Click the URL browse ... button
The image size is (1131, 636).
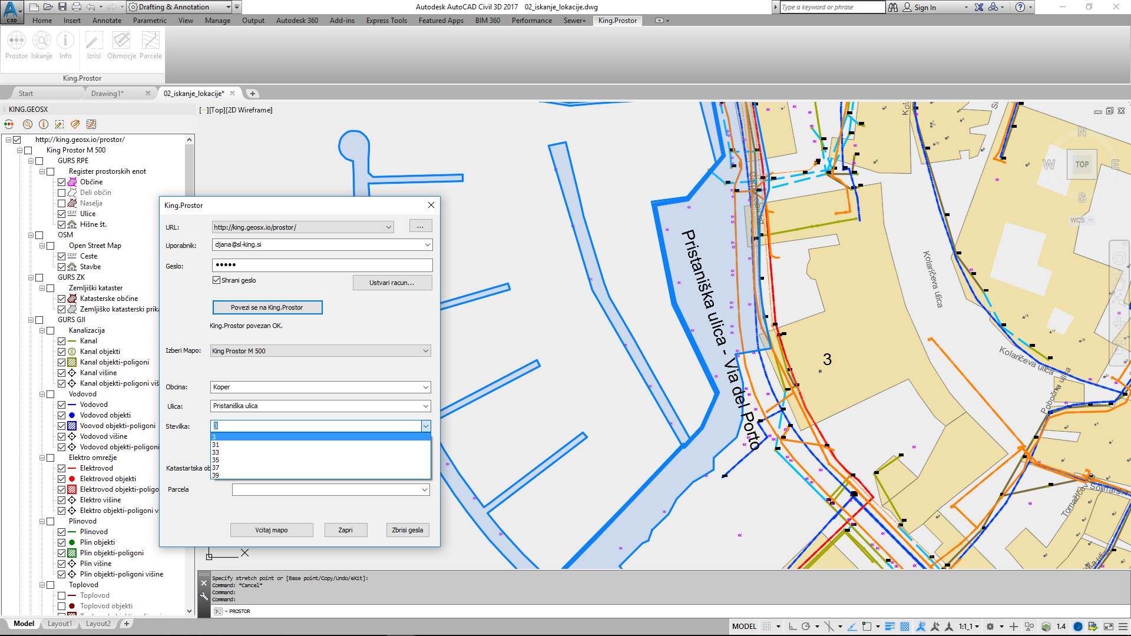coord(421,227)
